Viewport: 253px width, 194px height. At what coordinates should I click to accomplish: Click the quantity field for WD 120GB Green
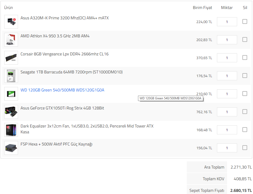click(227, 94)
